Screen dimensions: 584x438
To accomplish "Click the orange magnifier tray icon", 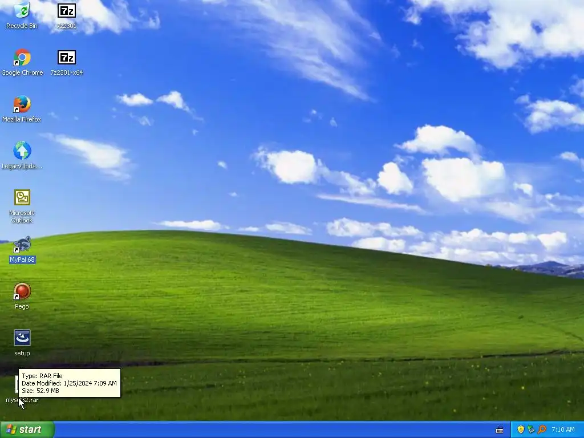I will [x=542, y=429].
